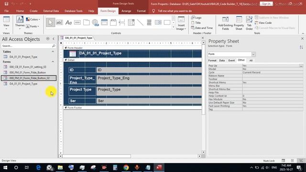The image size is (306, 172).
Task: Open Chrome from the Windows taskbar
Action: pyautogui.click(x=126, y=168)
